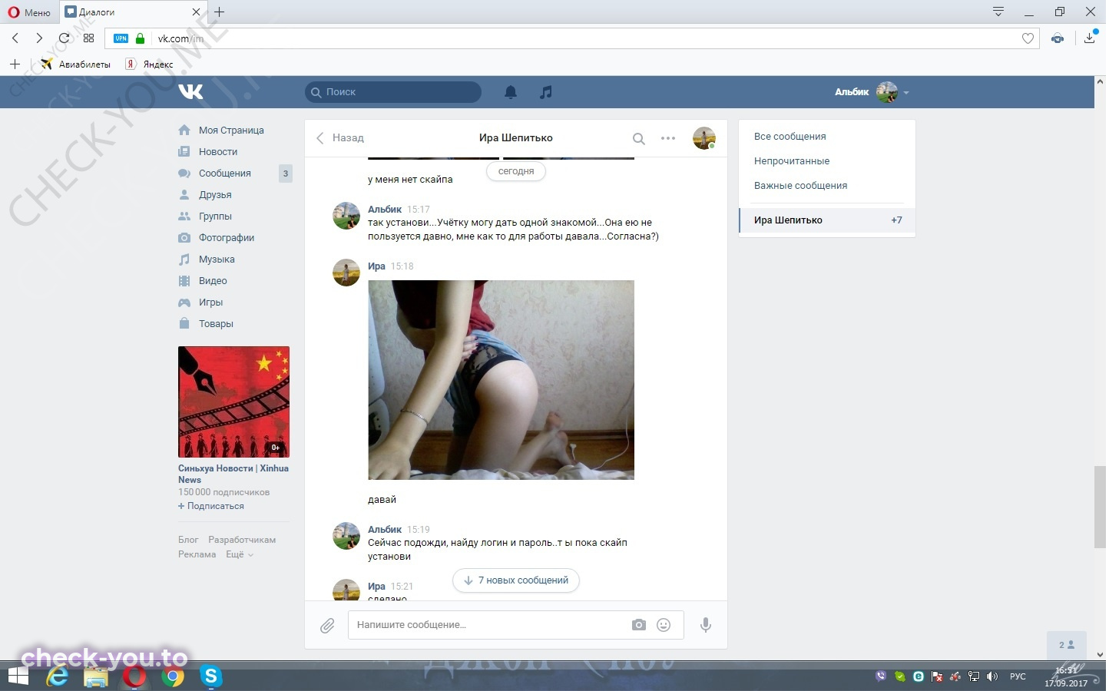The height and width of the screenshot is (691, 1109).
Task: Go forward in browser history
Action: (x=39, y=38)
